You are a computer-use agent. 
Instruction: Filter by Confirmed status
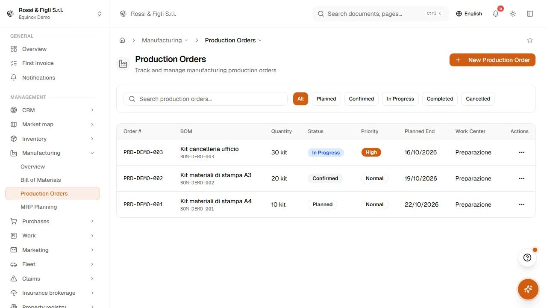click(362, 99)
